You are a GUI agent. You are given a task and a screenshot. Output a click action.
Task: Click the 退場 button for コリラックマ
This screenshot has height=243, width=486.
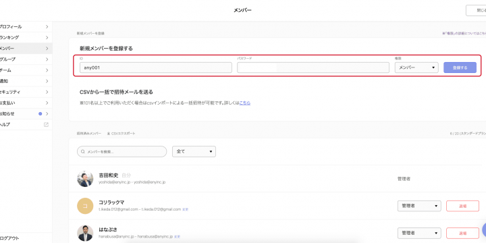pyautogui.click(x=462, y=206)
